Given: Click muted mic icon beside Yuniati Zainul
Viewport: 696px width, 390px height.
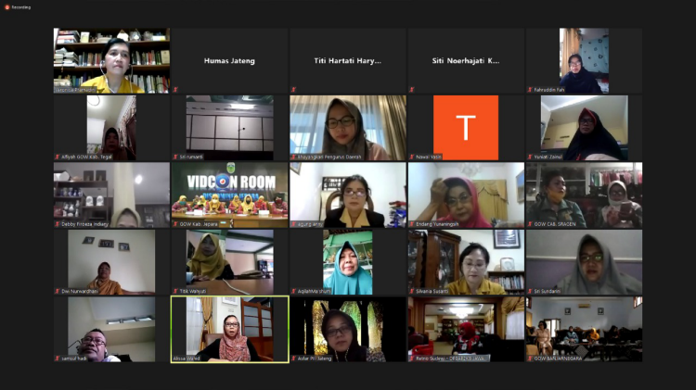Looking at the screenshot, I should point(530,157).
